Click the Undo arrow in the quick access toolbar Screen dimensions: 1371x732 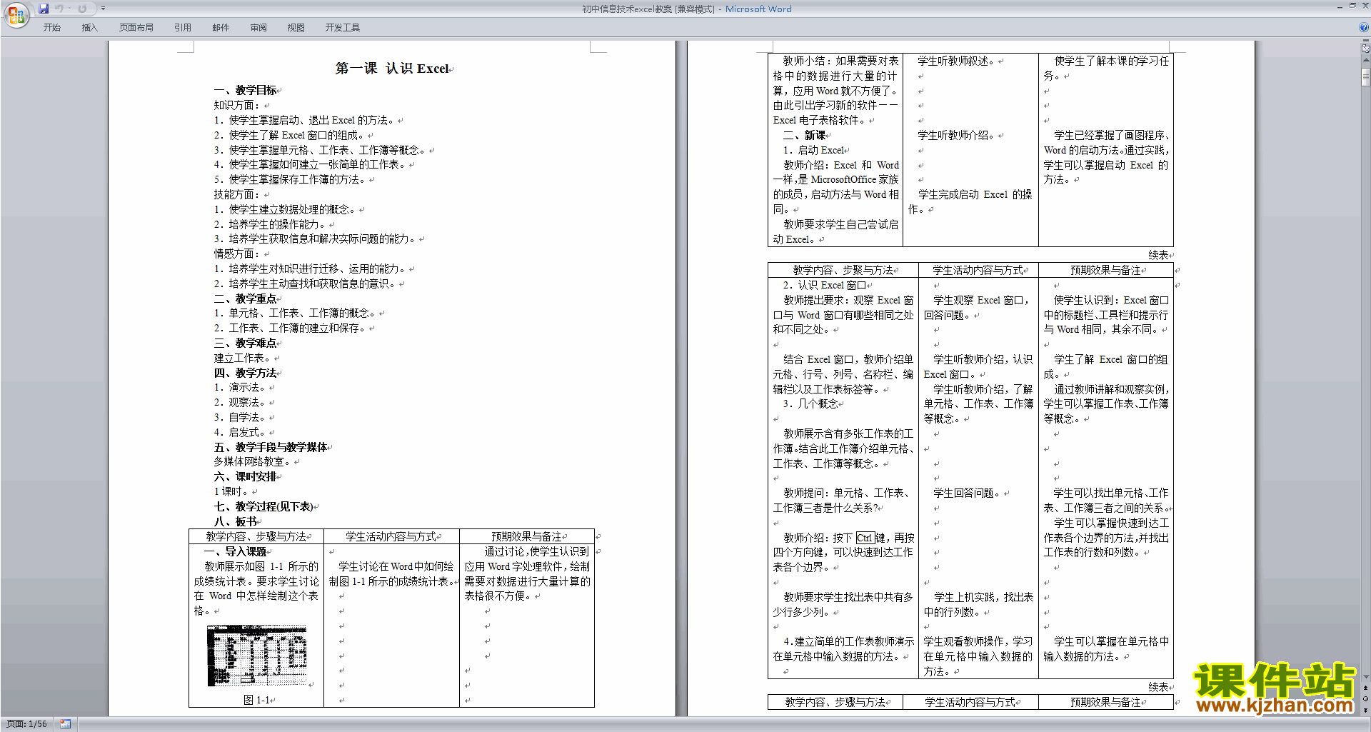point(59,9)
